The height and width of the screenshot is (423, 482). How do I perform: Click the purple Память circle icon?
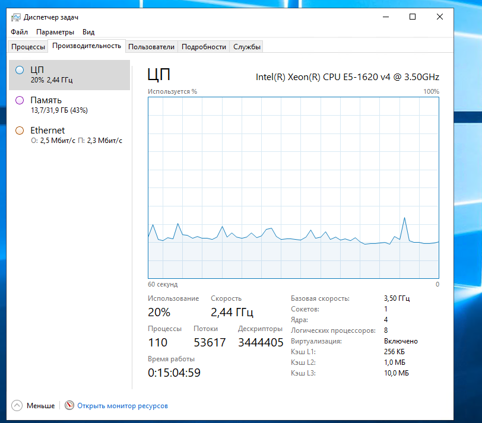tap(20, 100)
